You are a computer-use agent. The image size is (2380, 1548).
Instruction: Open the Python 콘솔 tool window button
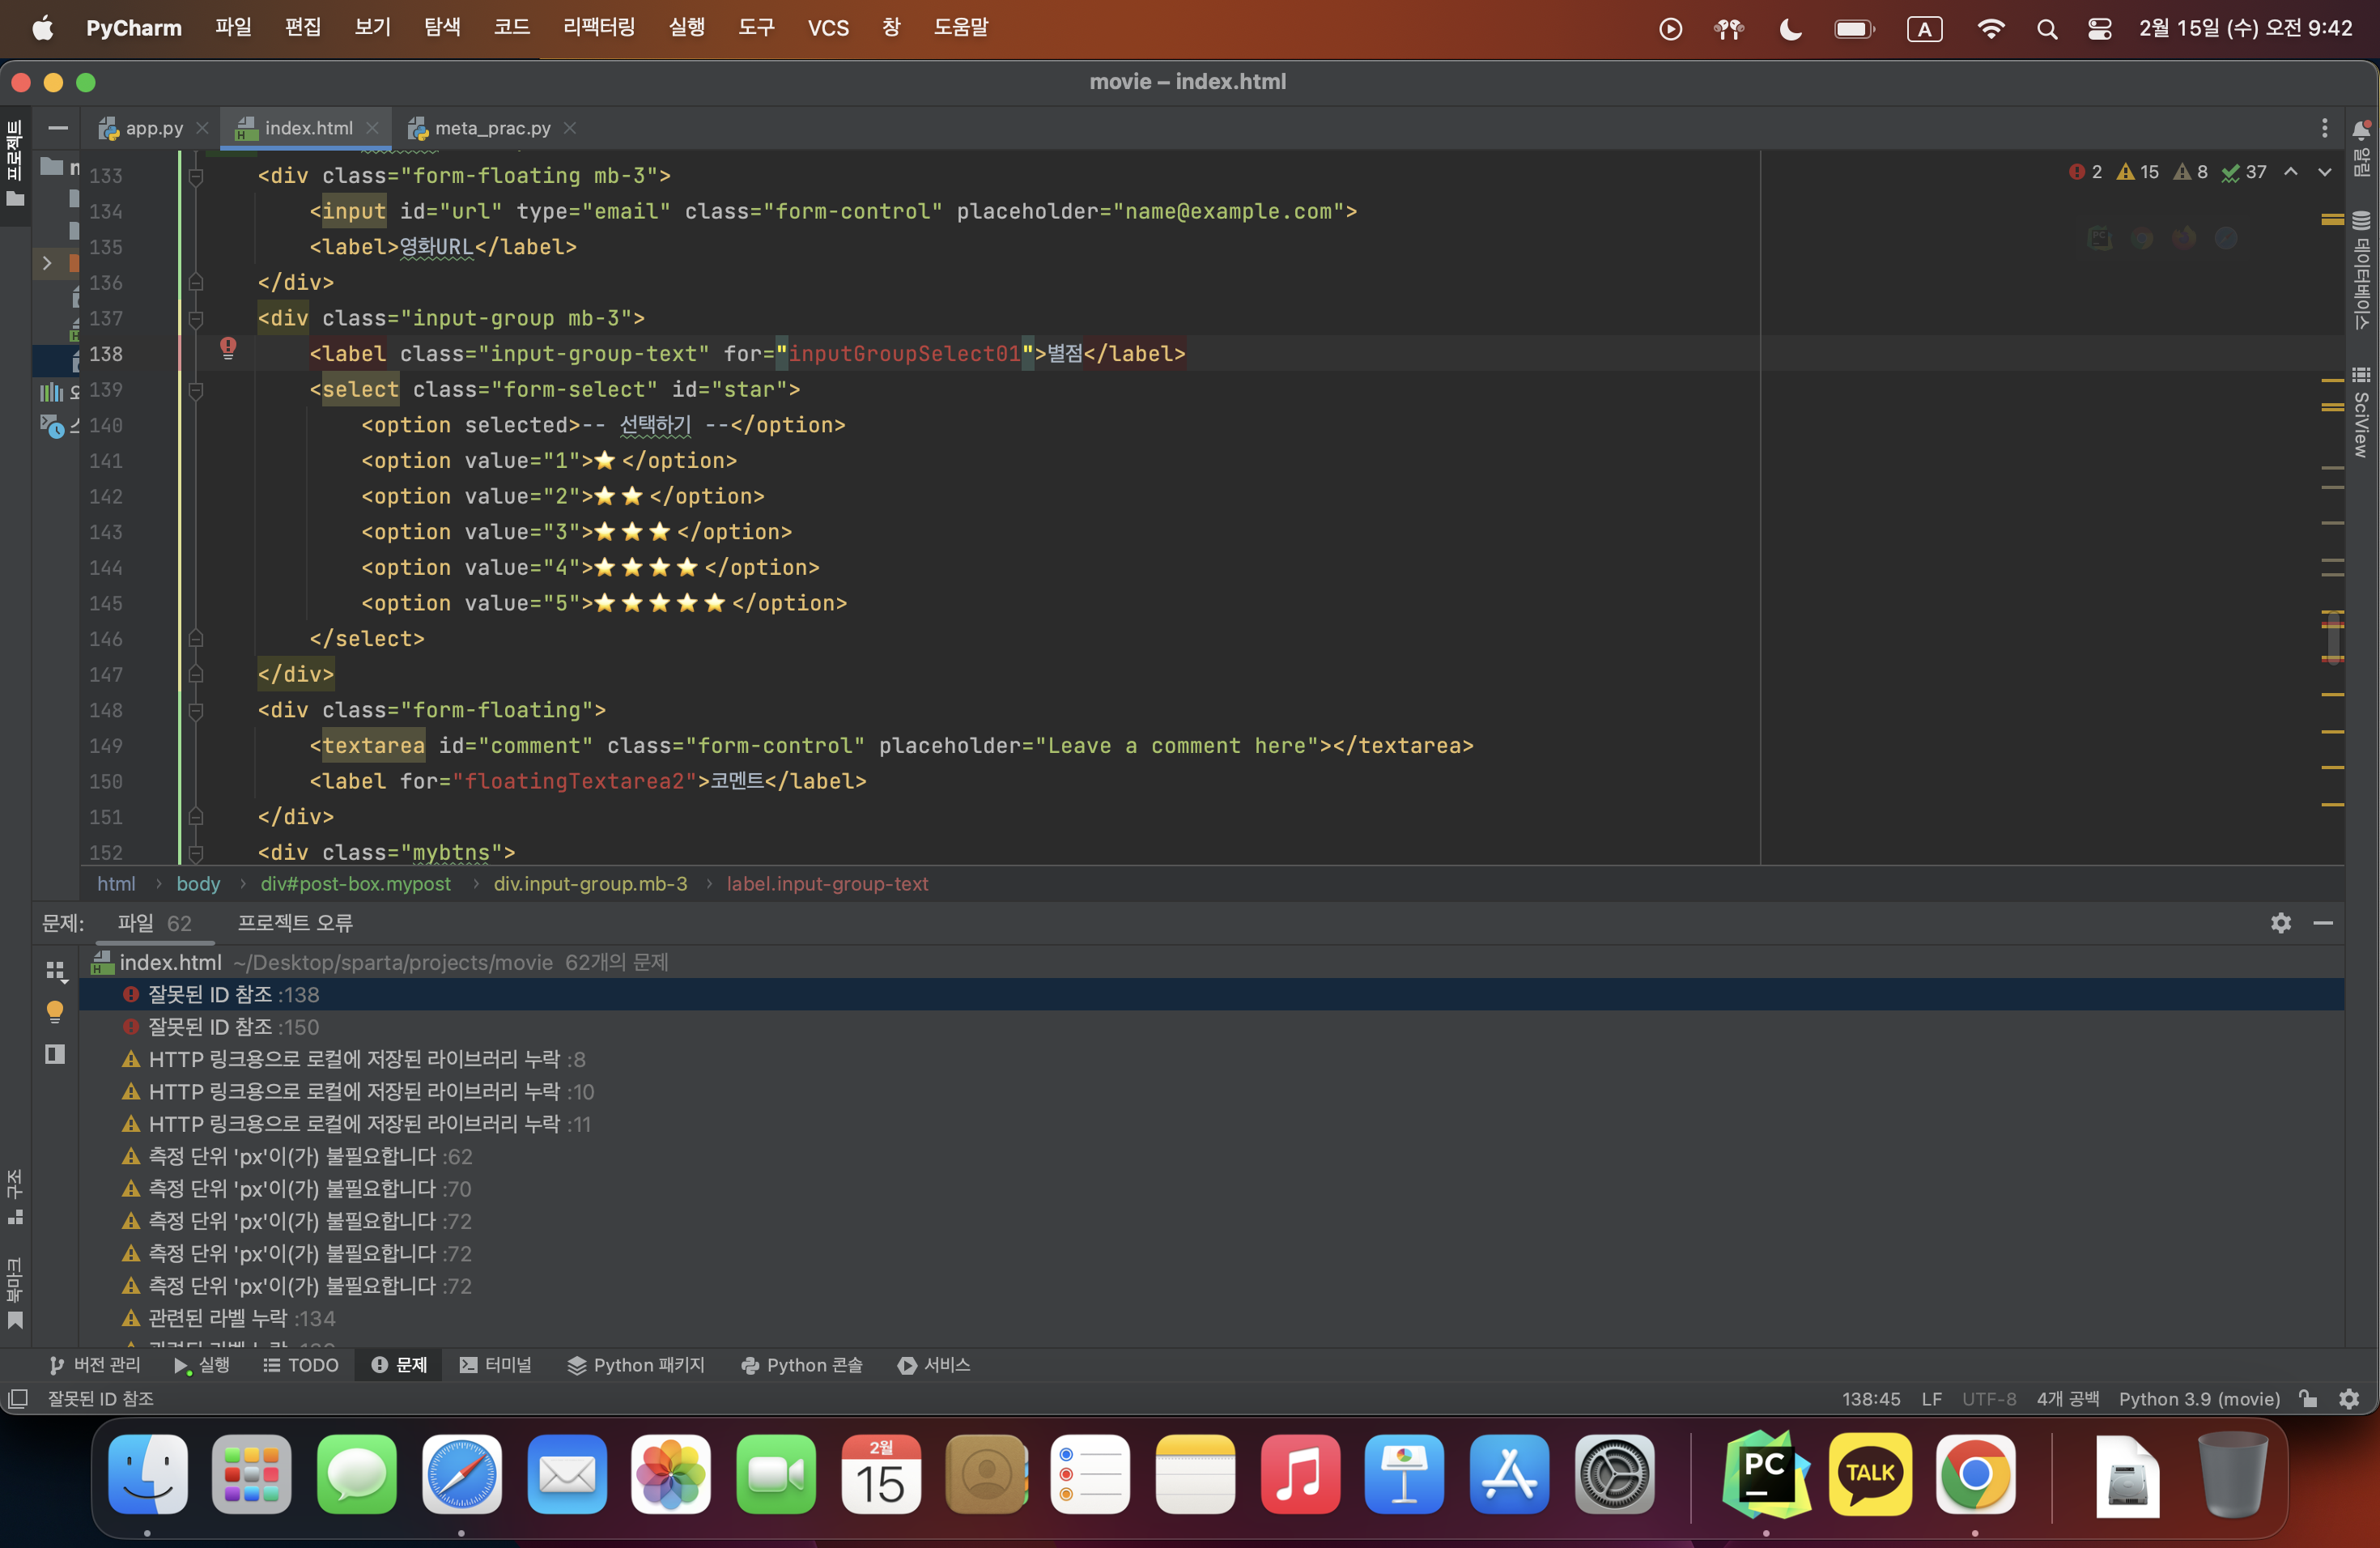coord(802,1365)
